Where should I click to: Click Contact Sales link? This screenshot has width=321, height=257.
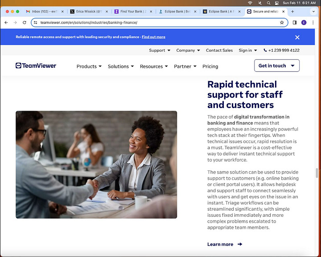[219, 50]
